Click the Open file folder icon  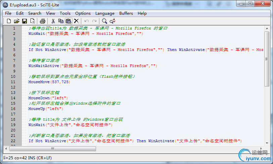[x=17, y=21]
